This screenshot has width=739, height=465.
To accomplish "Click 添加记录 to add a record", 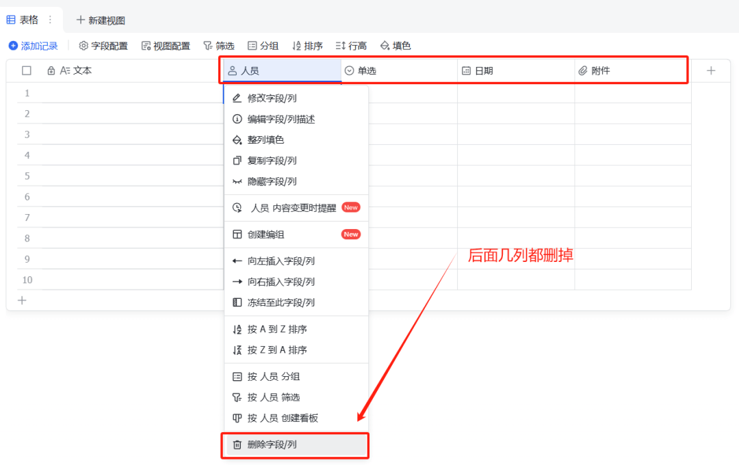I will [x=33, y=46].
